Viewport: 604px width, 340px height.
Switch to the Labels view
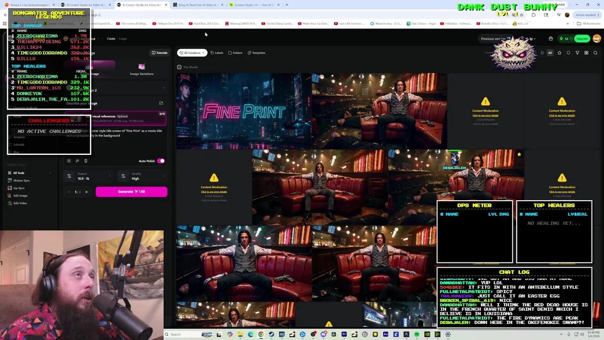[x=217, y=53]
